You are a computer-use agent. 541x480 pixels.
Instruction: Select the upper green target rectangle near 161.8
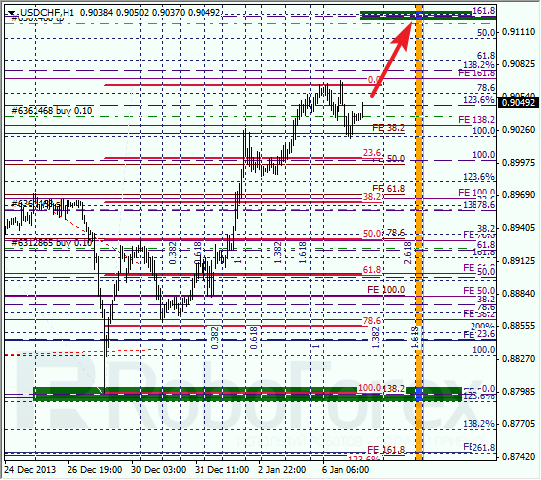point(415,15)
